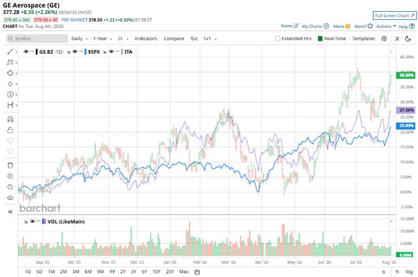Select the trend line drawing tool
The image size is (418, 277).
[x=10, y=52]
